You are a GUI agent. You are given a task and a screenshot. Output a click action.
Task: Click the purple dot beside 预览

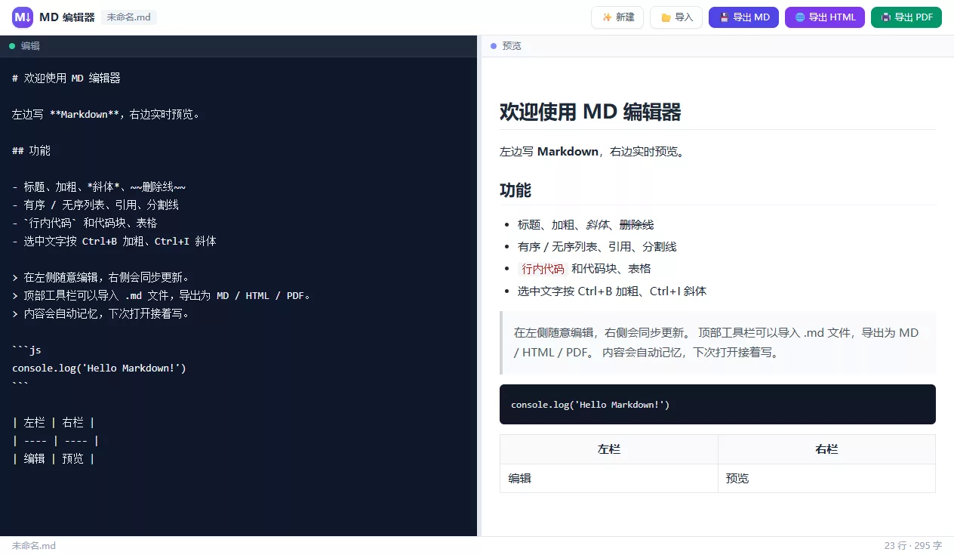coord(494,46)
